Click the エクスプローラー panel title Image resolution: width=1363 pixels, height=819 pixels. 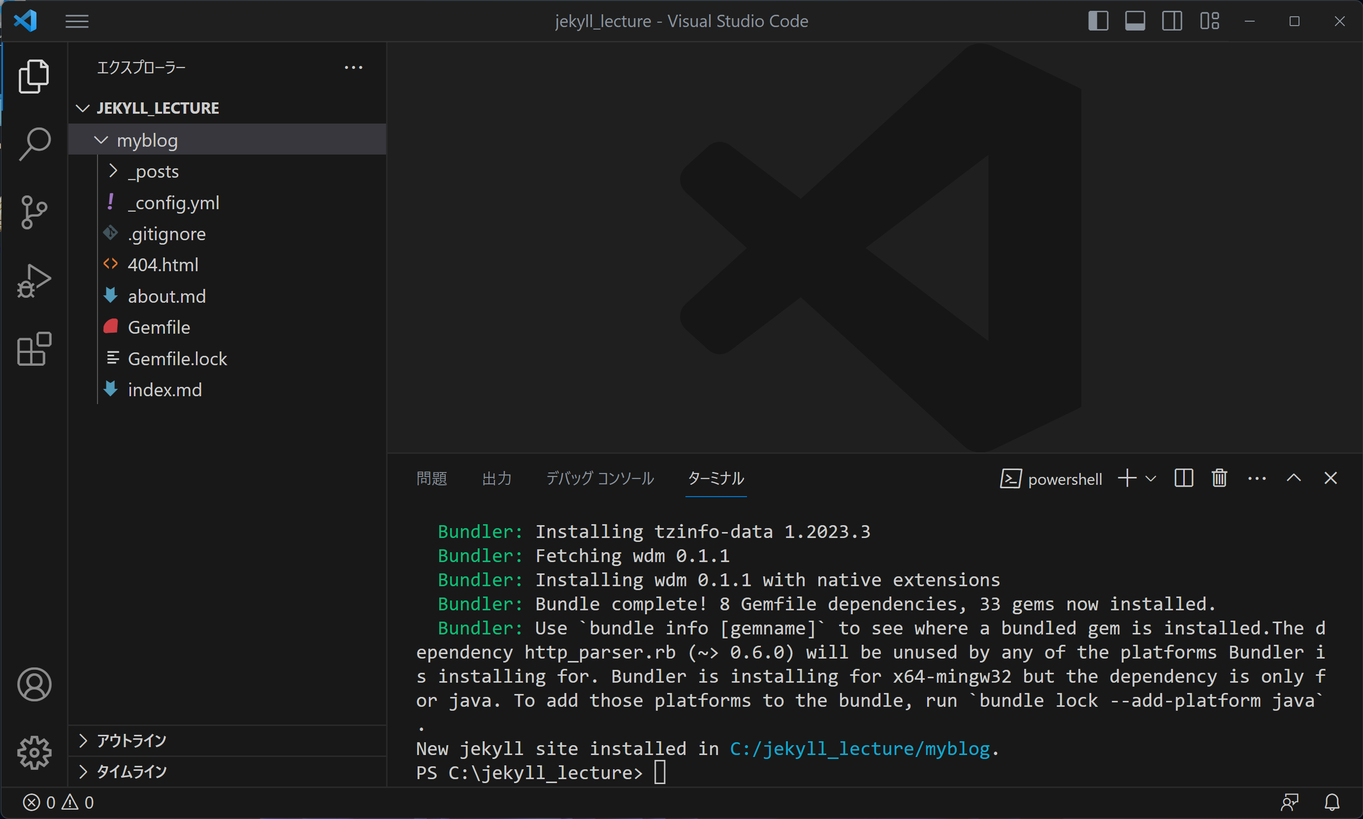(x=141, y=67)
